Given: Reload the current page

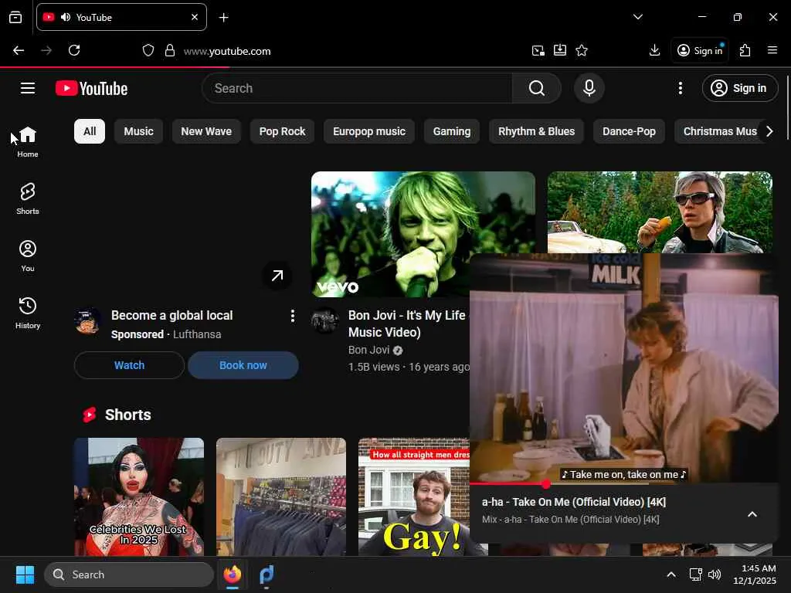Looking at the screenshot, I should point(74,50).
